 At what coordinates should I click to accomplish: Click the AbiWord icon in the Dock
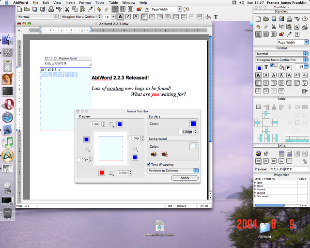click(8, 155)
